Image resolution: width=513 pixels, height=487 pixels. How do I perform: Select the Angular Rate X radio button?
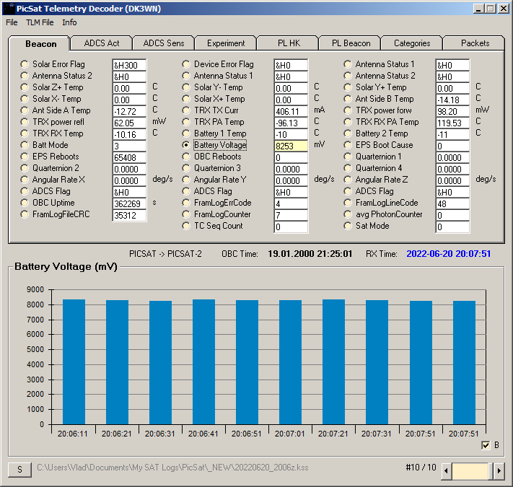point(25,180)
